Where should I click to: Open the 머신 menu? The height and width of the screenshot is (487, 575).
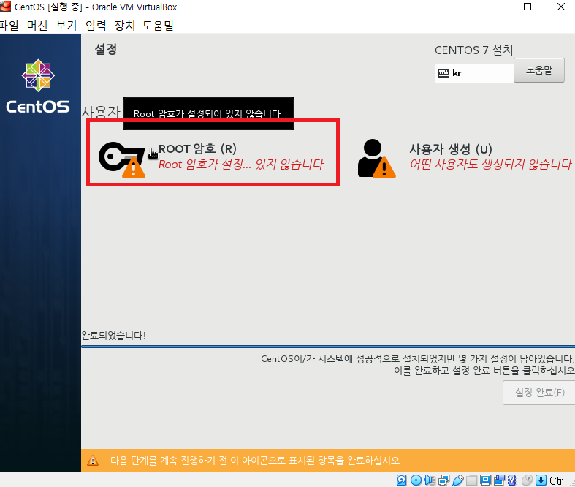click(37, 26)
